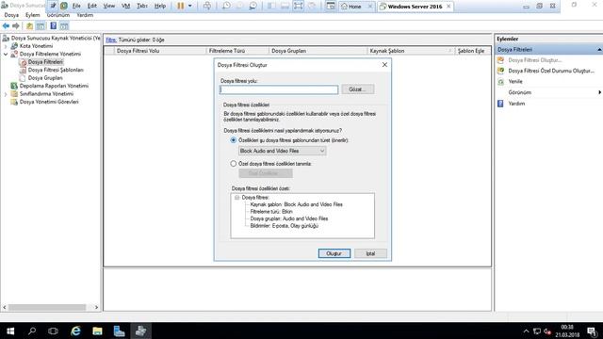Click the İptal button

tap(370, 253)
